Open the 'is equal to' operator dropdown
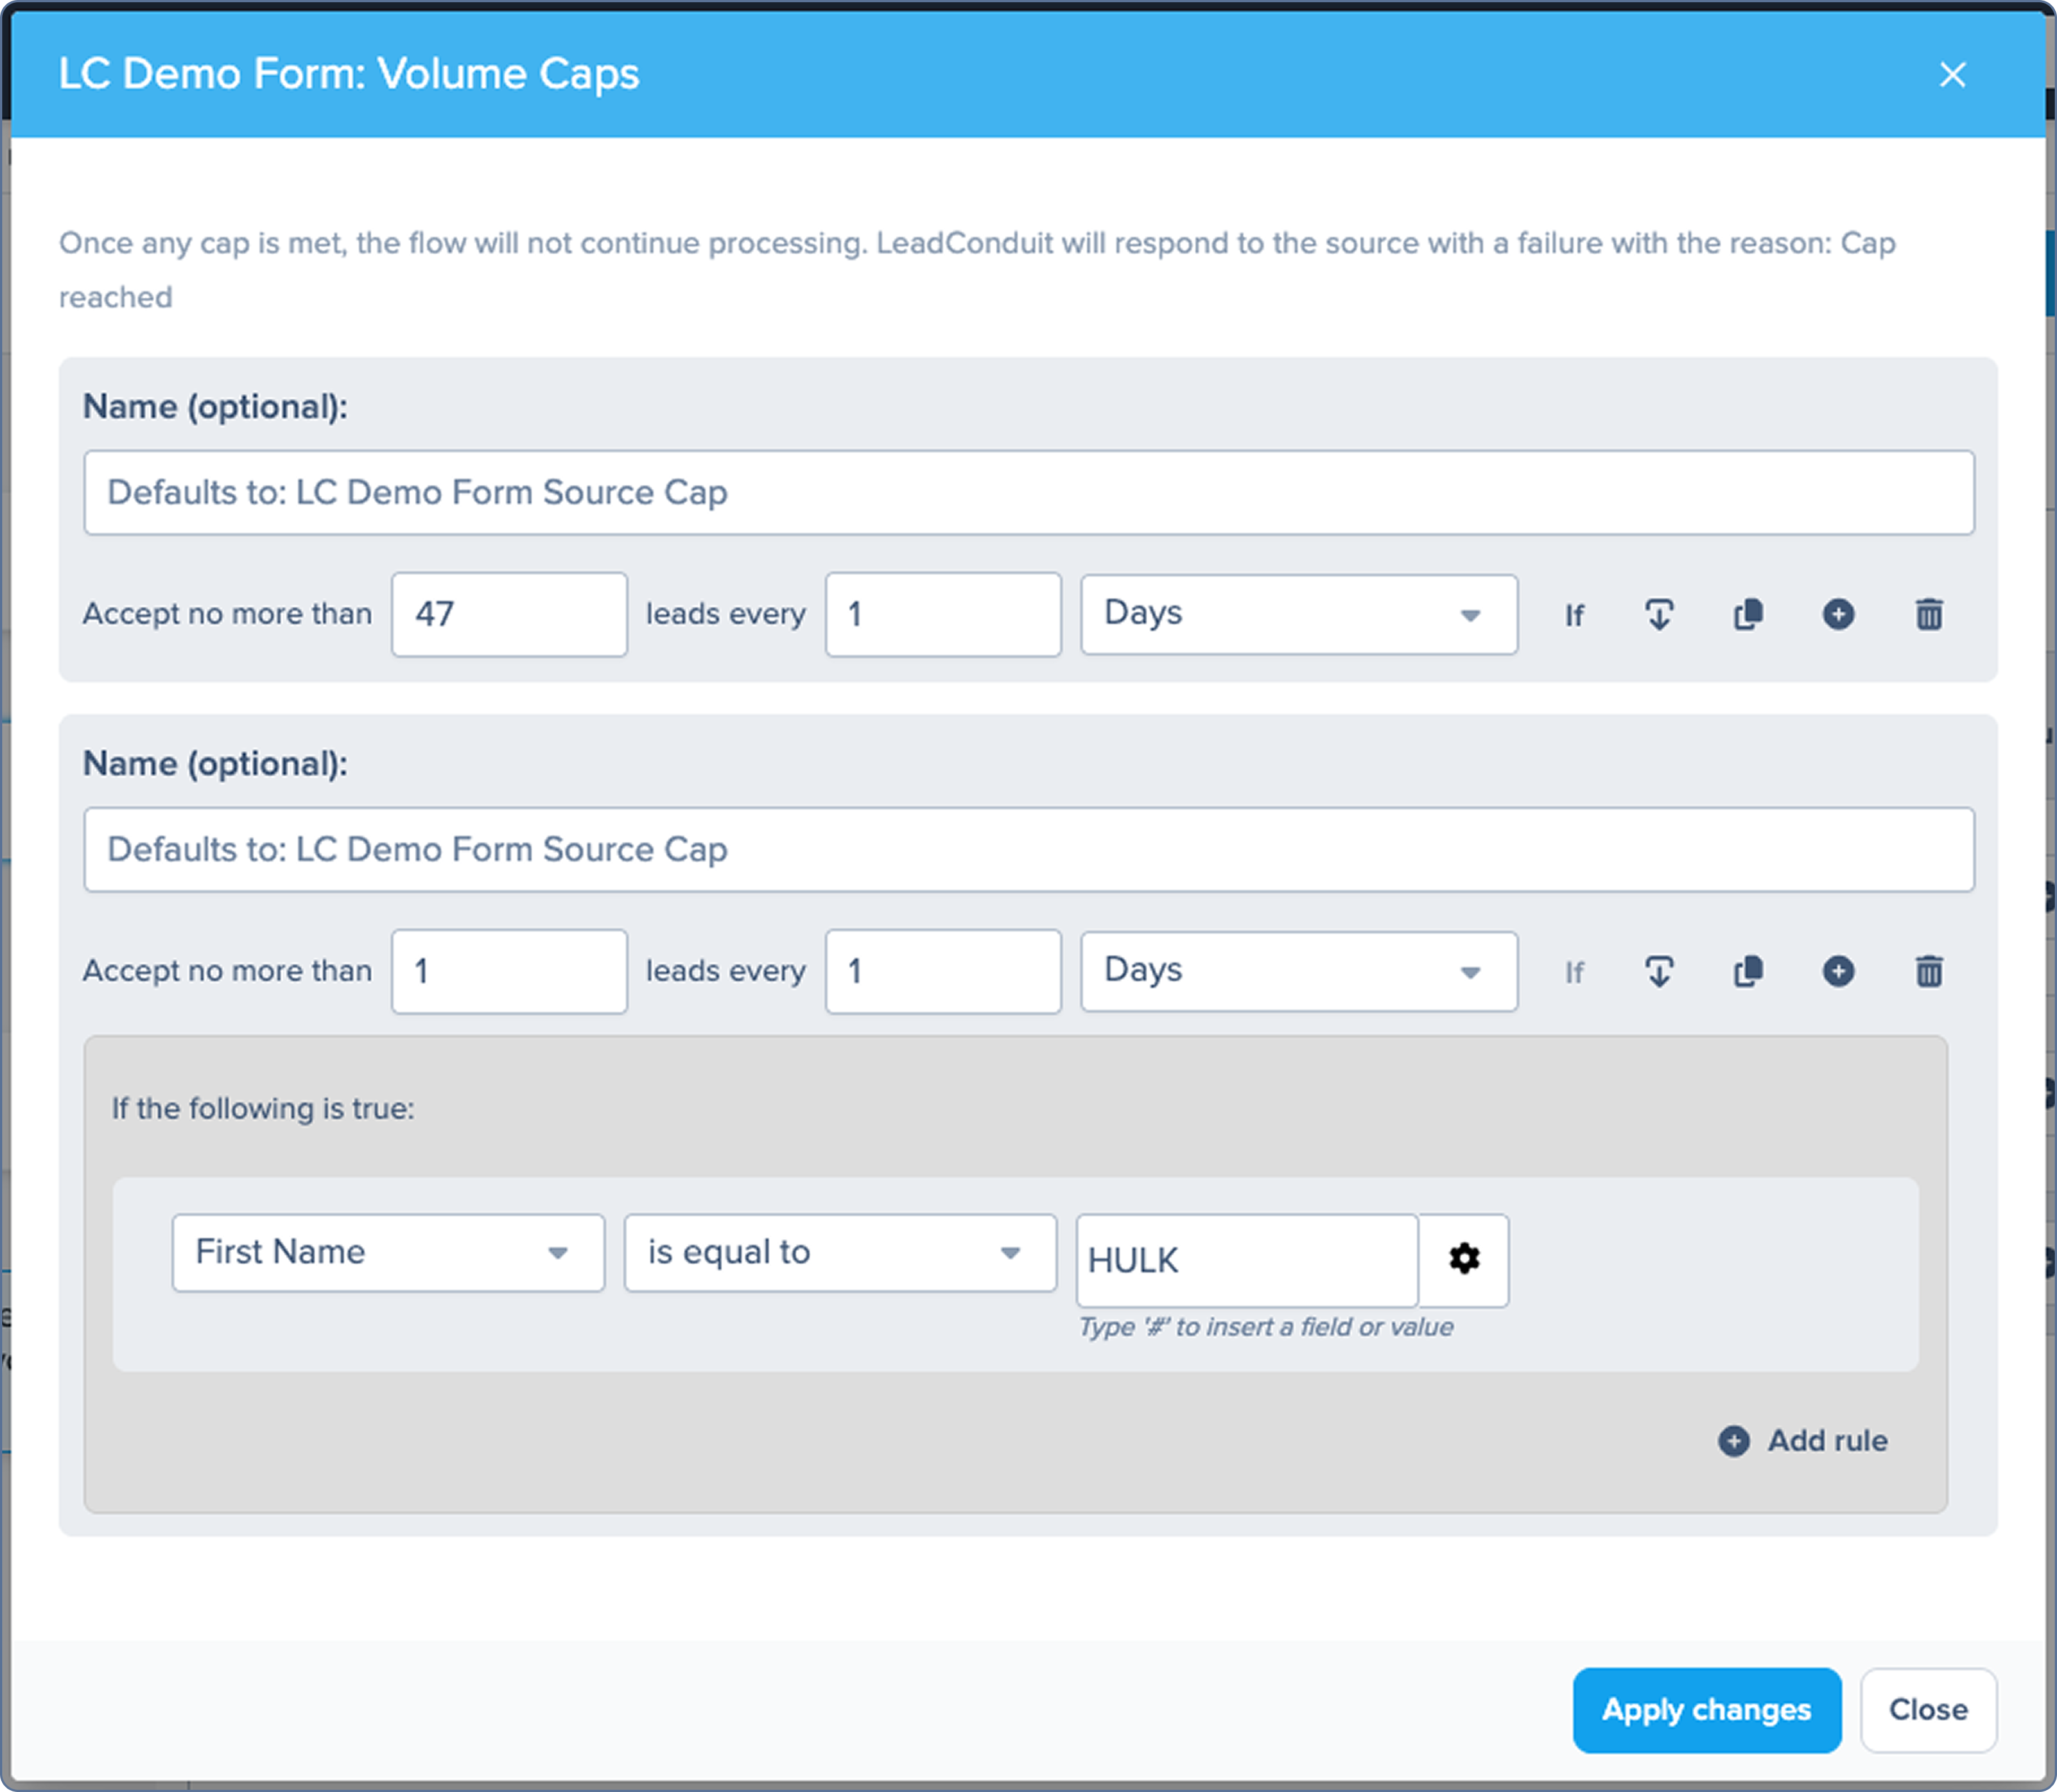Image resolution: width=2057 pixels, height=1792 pixels. click(x=839, y=1252)
